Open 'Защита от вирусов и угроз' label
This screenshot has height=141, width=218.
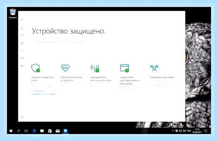[43, 79]
